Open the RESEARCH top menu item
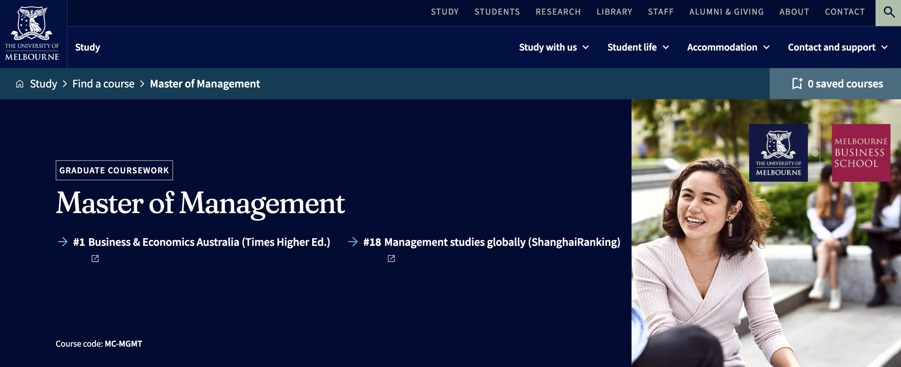This screenshot has height=367, width=901. click(558, 12)
